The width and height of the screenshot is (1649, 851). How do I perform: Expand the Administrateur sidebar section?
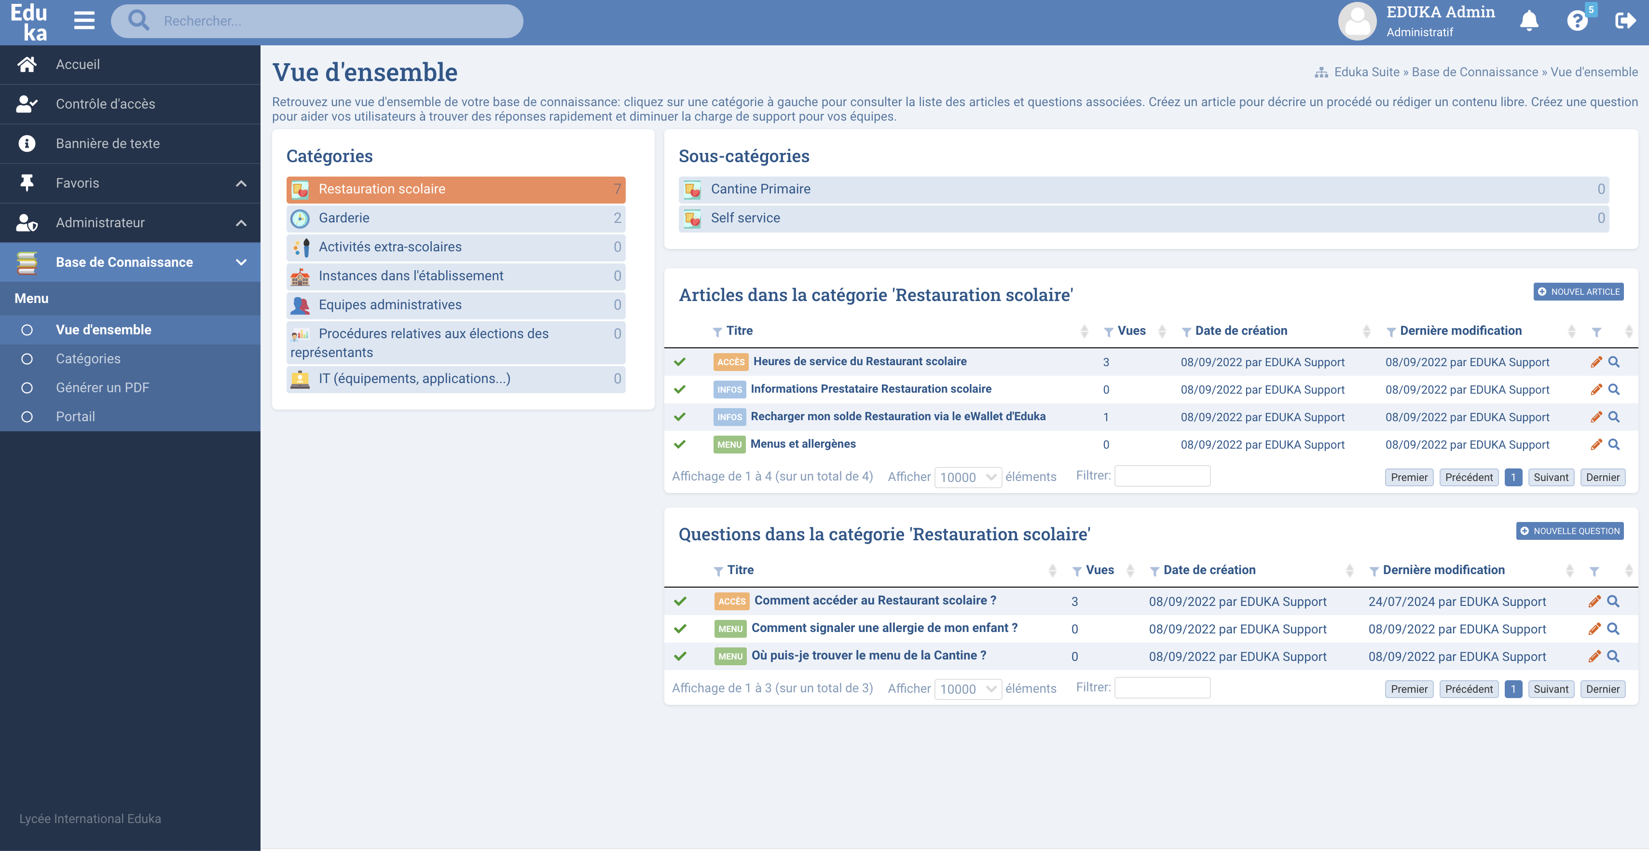pos(241,223)
